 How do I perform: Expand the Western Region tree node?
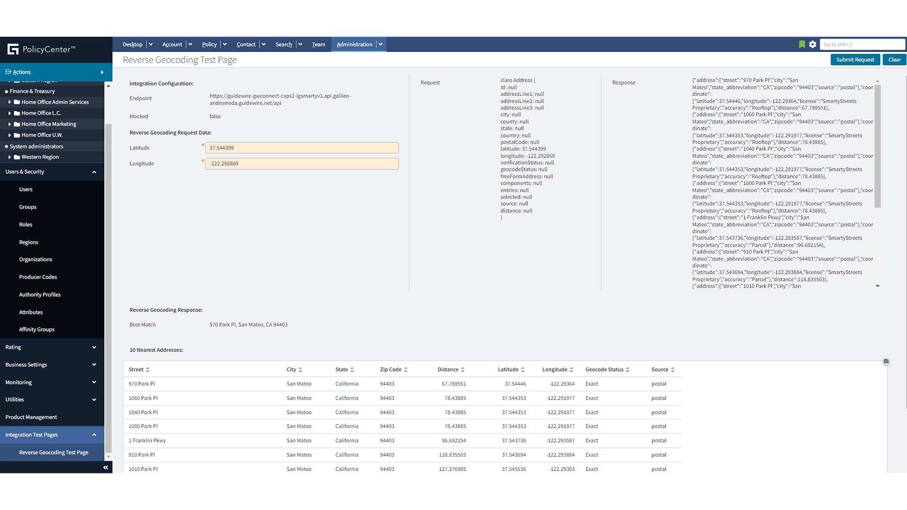point(9,157)
